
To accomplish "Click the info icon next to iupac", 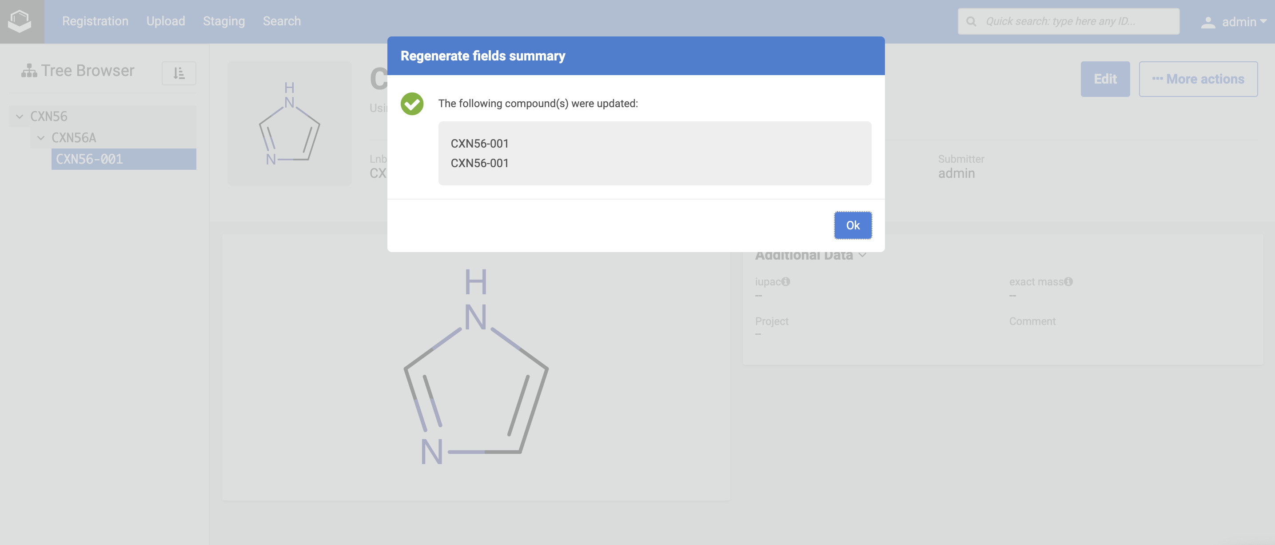I will (785, 281).
